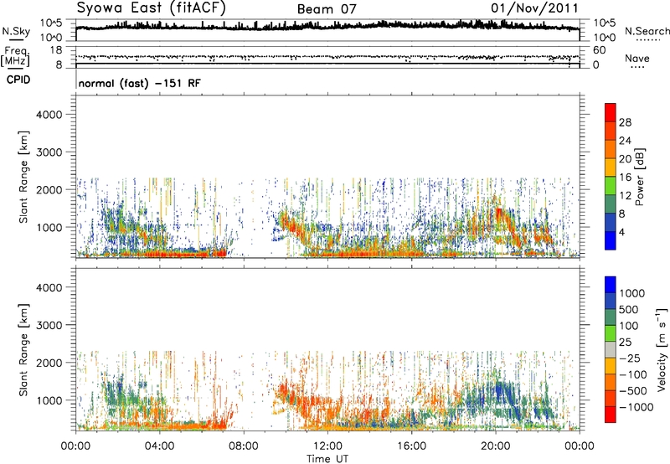Click 'normal (fast) -151 RF' text

(139, 83)
